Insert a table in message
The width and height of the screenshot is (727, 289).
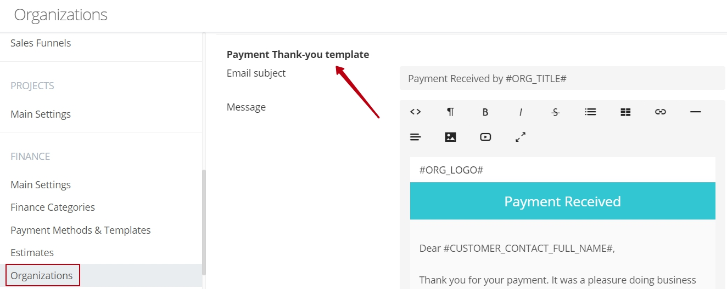click(625, 112)
